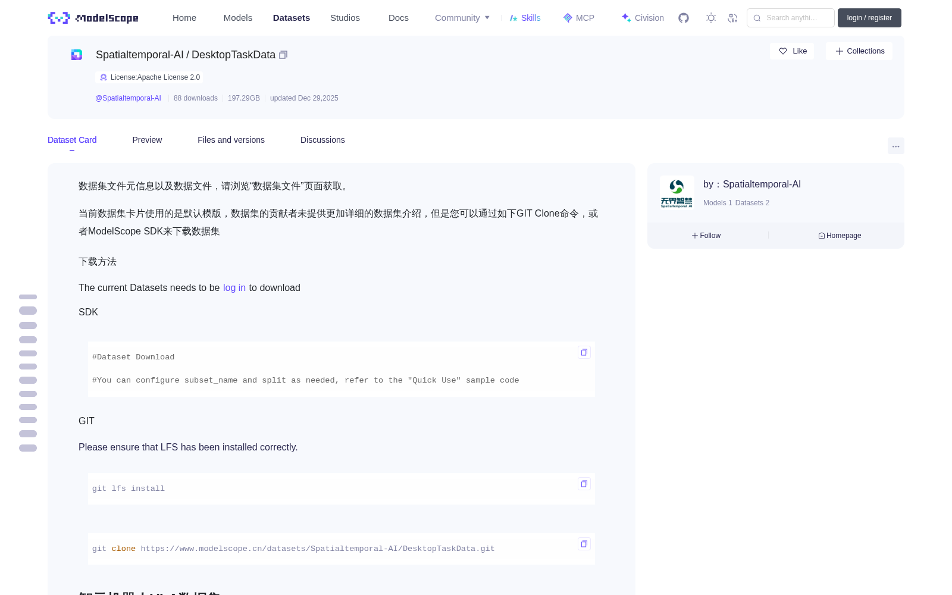Open the Studios nav item

pyautogui.click(x=345, y=18)
